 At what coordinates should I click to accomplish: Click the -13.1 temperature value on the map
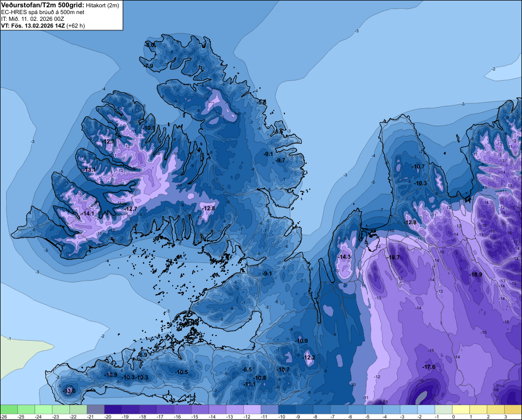tap(89, 170)
